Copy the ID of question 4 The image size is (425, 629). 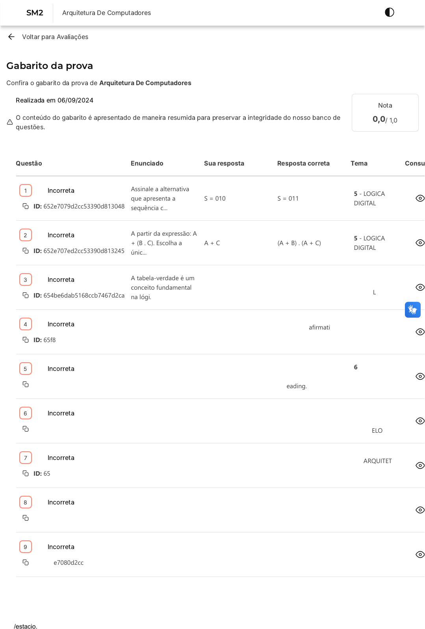coord(26,340)
